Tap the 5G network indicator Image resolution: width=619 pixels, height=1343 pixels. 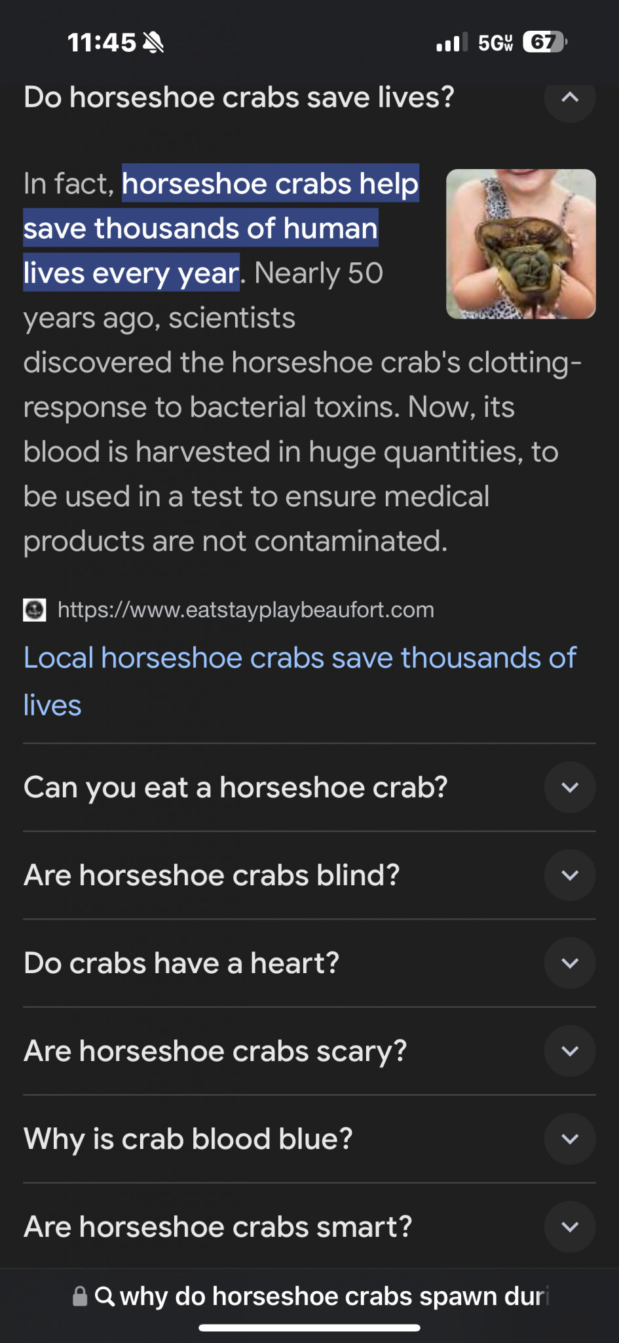click(x=495, y=43)
